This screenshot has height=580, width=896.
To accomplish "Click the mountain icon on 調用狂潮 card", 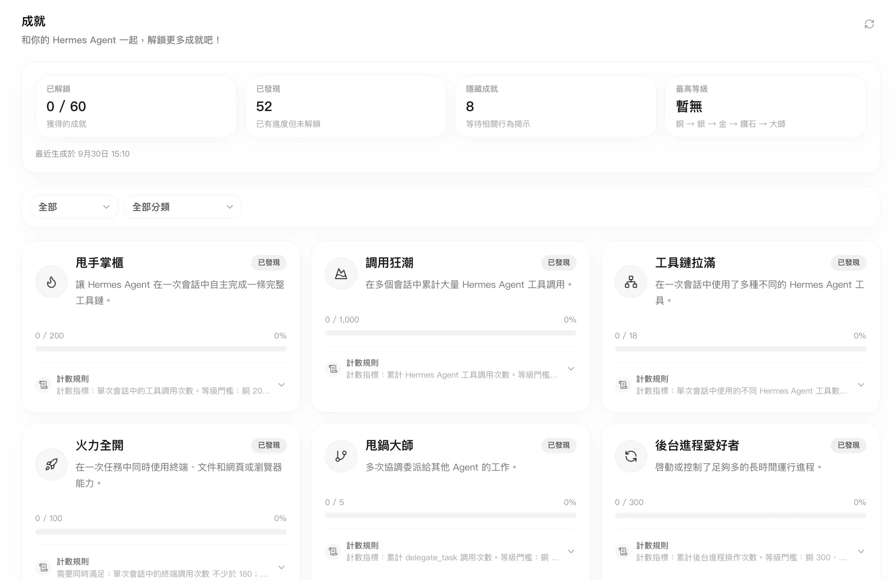I will pyautogui.click(x=341, y=274).
